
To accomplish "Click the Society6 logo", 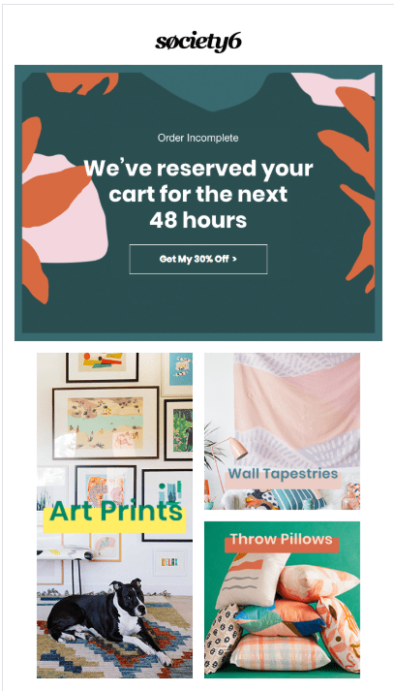I will click(x=198, y=42).
